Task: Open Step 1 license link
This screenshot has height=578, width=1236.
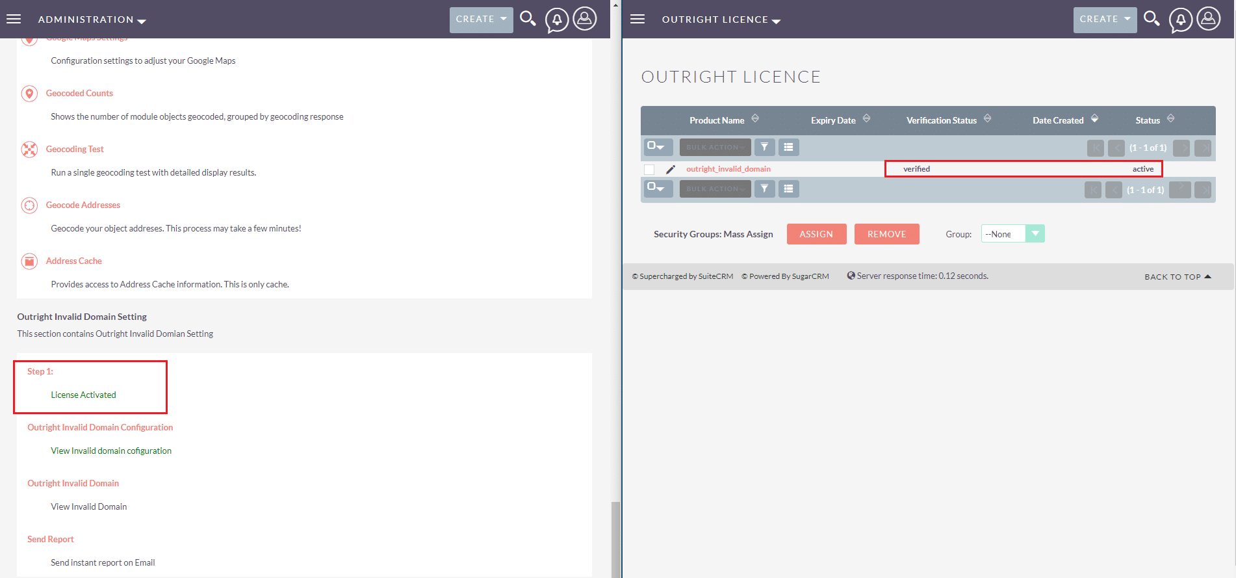Action: (x=40, y=372)
